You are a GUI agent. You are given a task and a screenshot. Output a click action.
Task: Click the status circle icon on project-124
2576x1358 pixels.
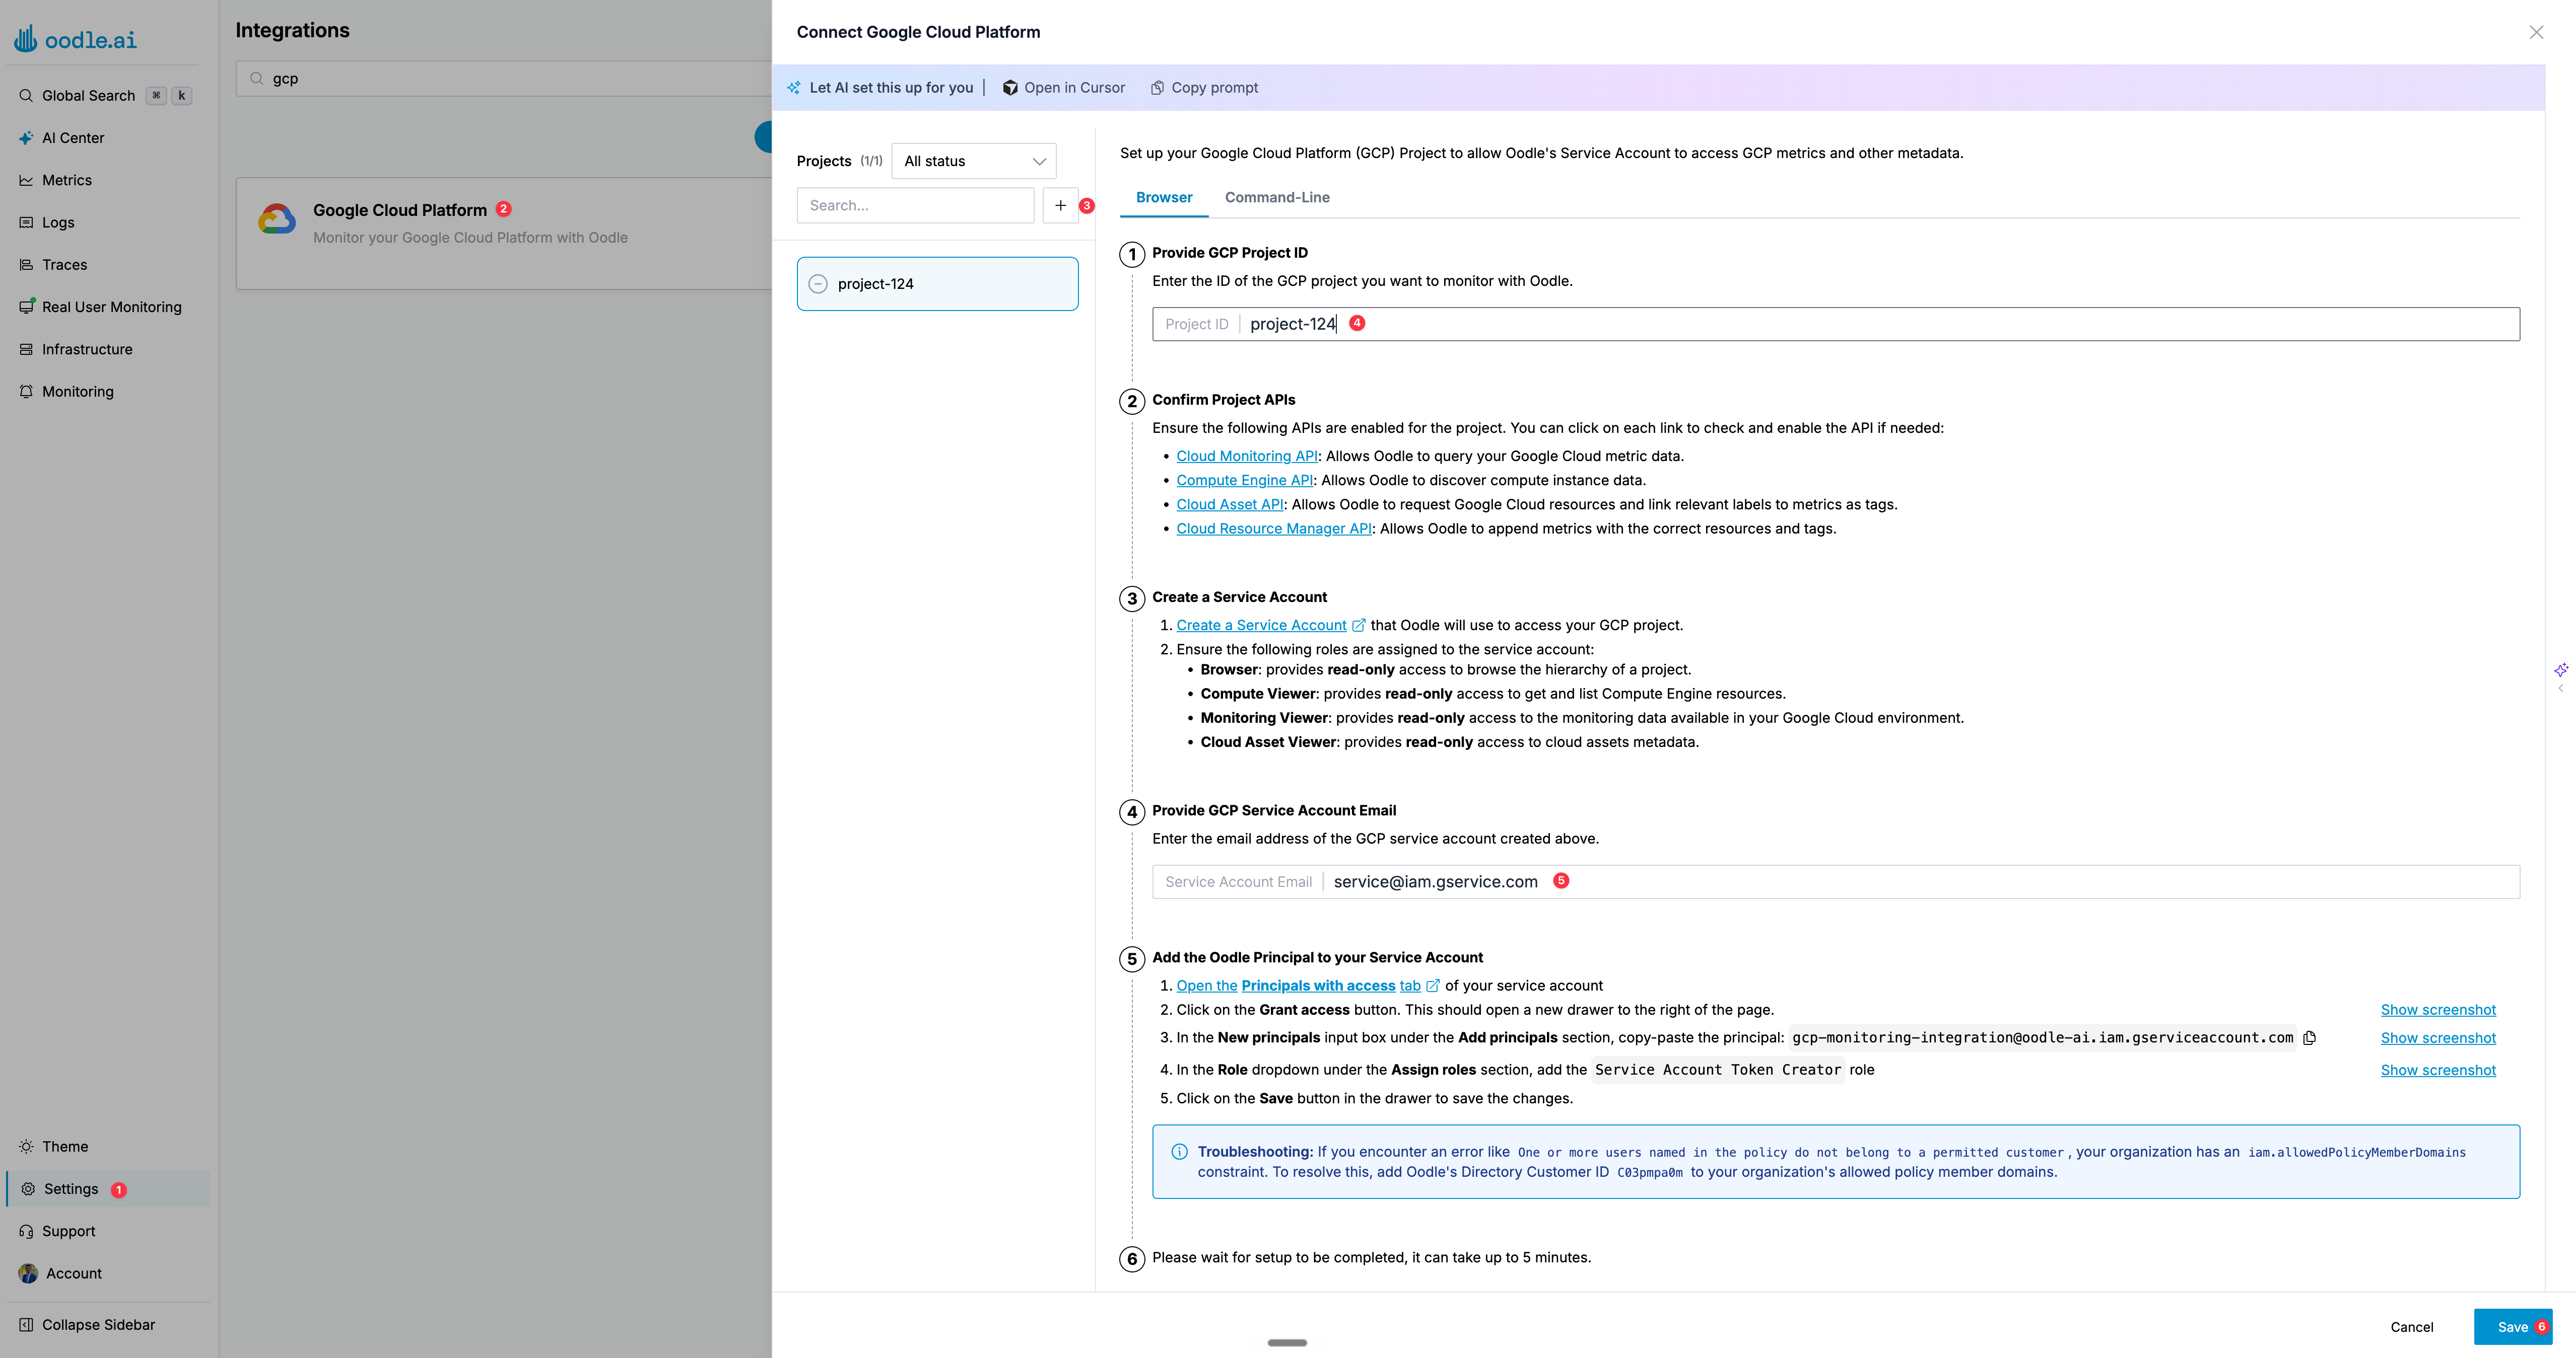click(818, 284)
